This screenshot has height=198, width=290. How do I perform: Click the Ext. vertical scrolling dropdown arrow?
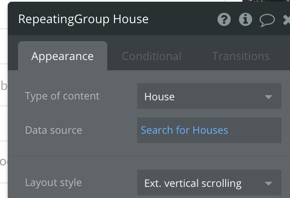[269, 184]
